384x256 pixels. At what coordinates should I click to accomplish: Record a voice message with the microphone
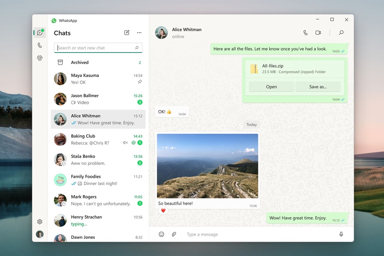point(341,234)
